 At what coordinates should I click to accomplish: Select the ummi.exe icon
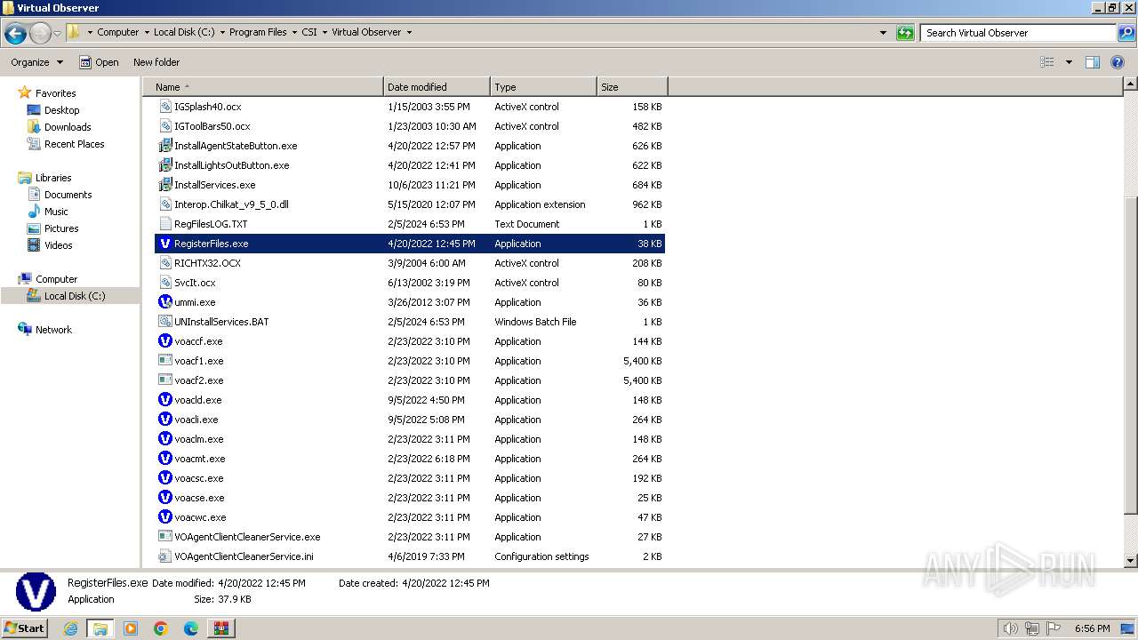coord(164,301)
